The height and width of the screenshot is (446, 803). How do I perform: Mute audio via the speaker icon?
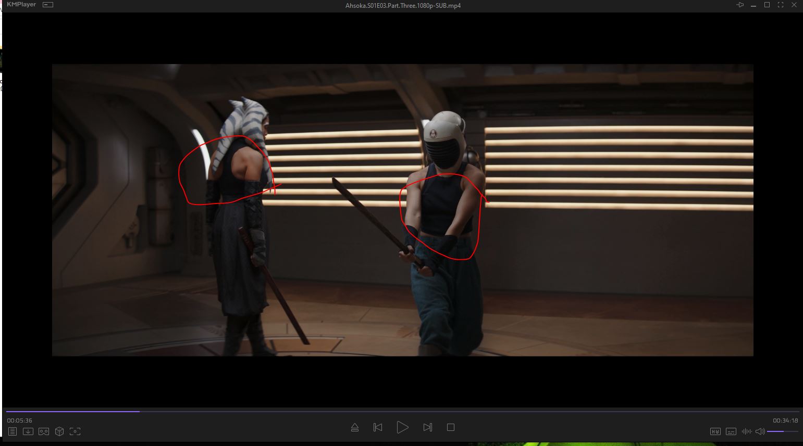click(x=760, y=431)
